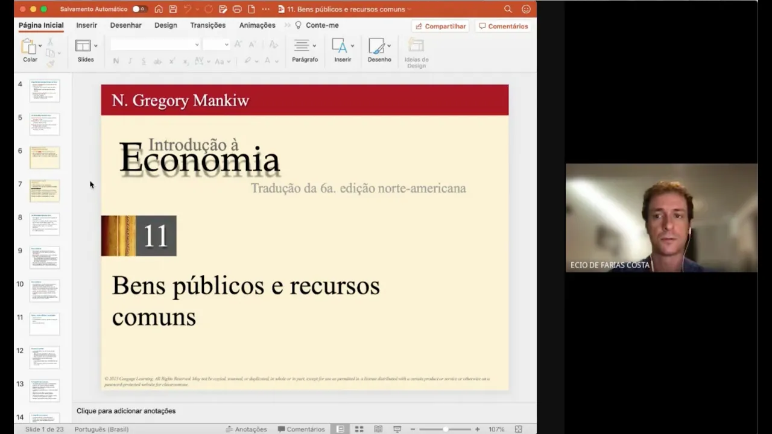Start slide show presentation icon
Screen dimensions: 772x434
point(397,429)
